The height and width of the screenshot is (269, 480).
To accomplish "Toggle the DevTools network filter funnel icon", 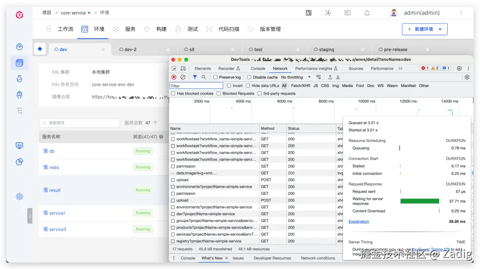I will point(195,77).
